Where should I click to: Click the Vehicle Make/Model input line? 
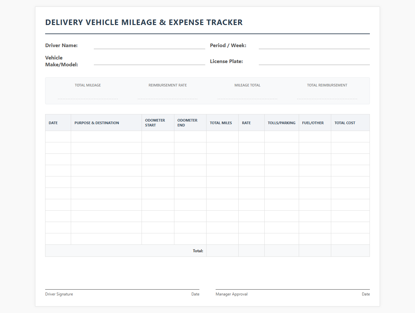click(x=149, y=61)
